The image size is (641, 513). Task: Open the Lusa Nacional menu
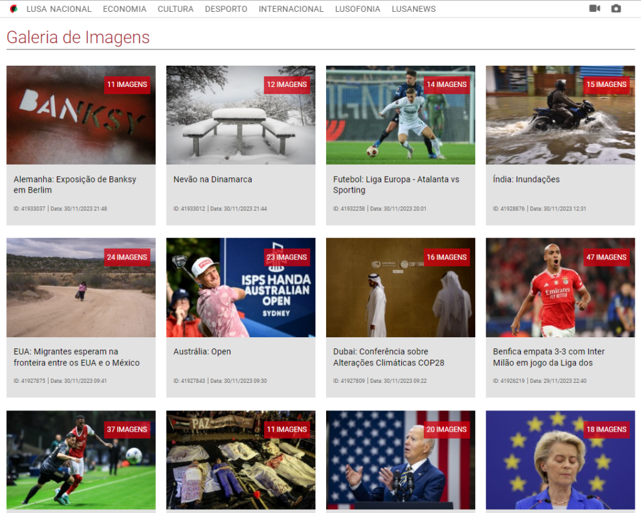[x=59, y=9]
